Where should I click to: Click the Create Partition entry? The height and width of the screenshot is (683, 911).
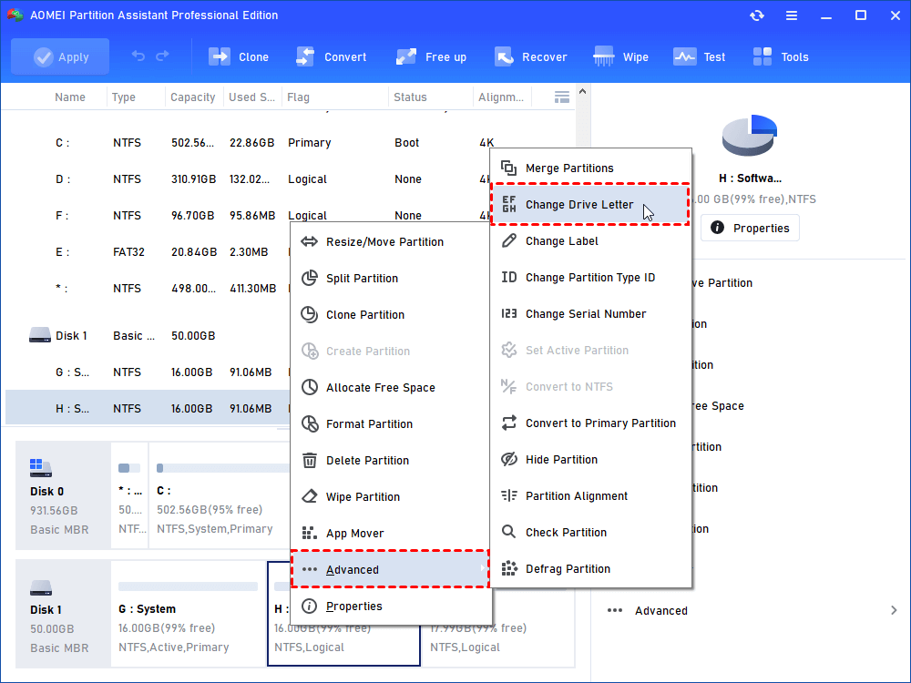click(x=391, y=351)
